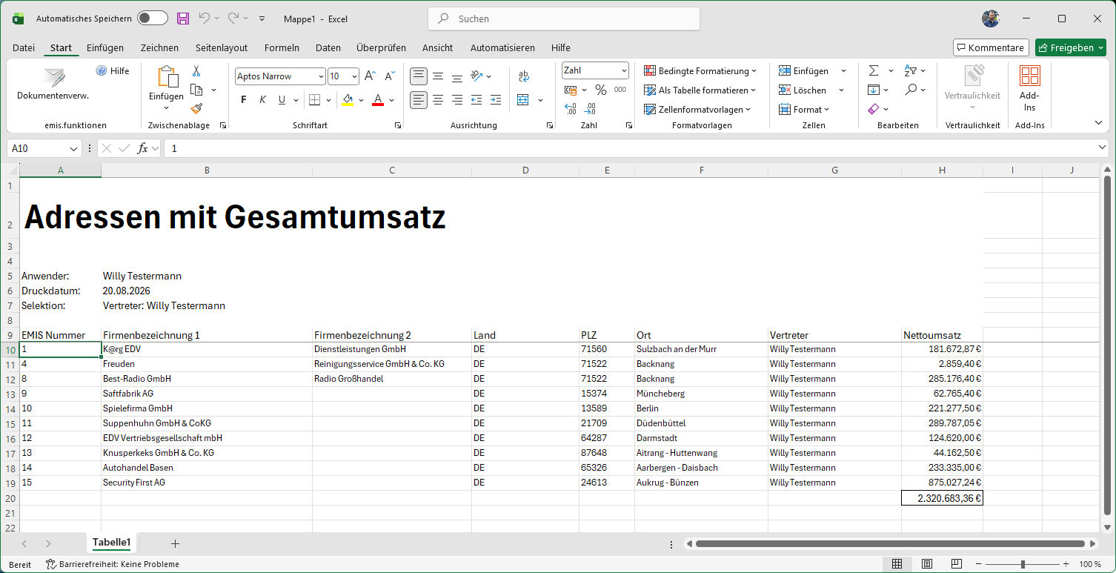Viewport: 1116px width, 573px height.
Task: Decrease the cell indent
Action: pyautogui.click(x=476, y=99)
